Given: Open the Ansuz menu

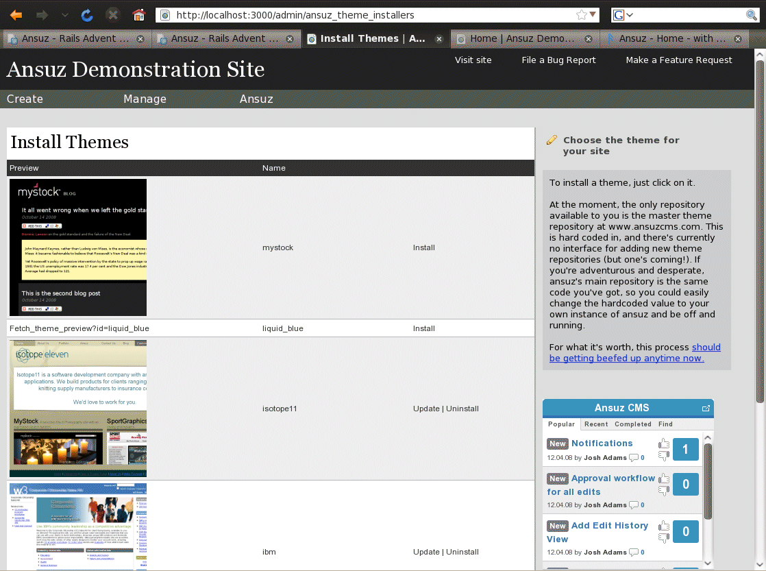Looking at the screenshot, I should (x=256, y=99).
